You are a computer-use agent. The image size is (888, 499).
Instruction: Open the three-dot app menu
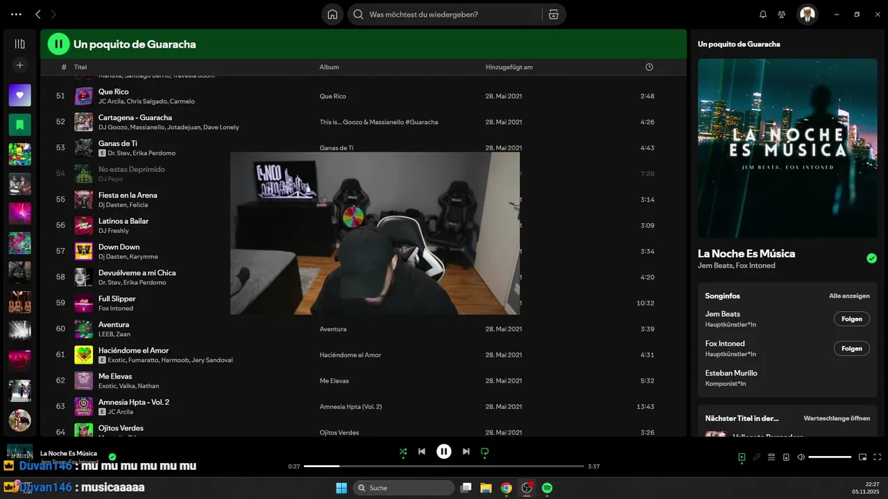[x=16, y=15]
